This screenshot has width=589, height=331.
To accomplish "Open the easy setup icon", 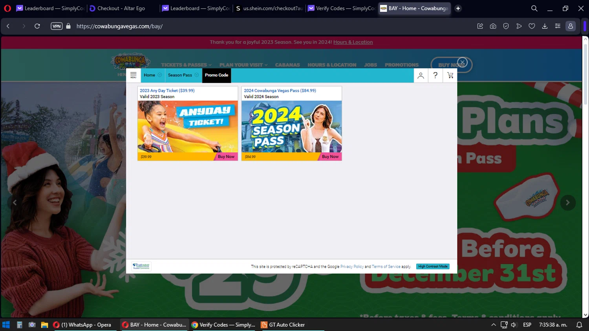I will pyautogui.click(x=558, y=26).
